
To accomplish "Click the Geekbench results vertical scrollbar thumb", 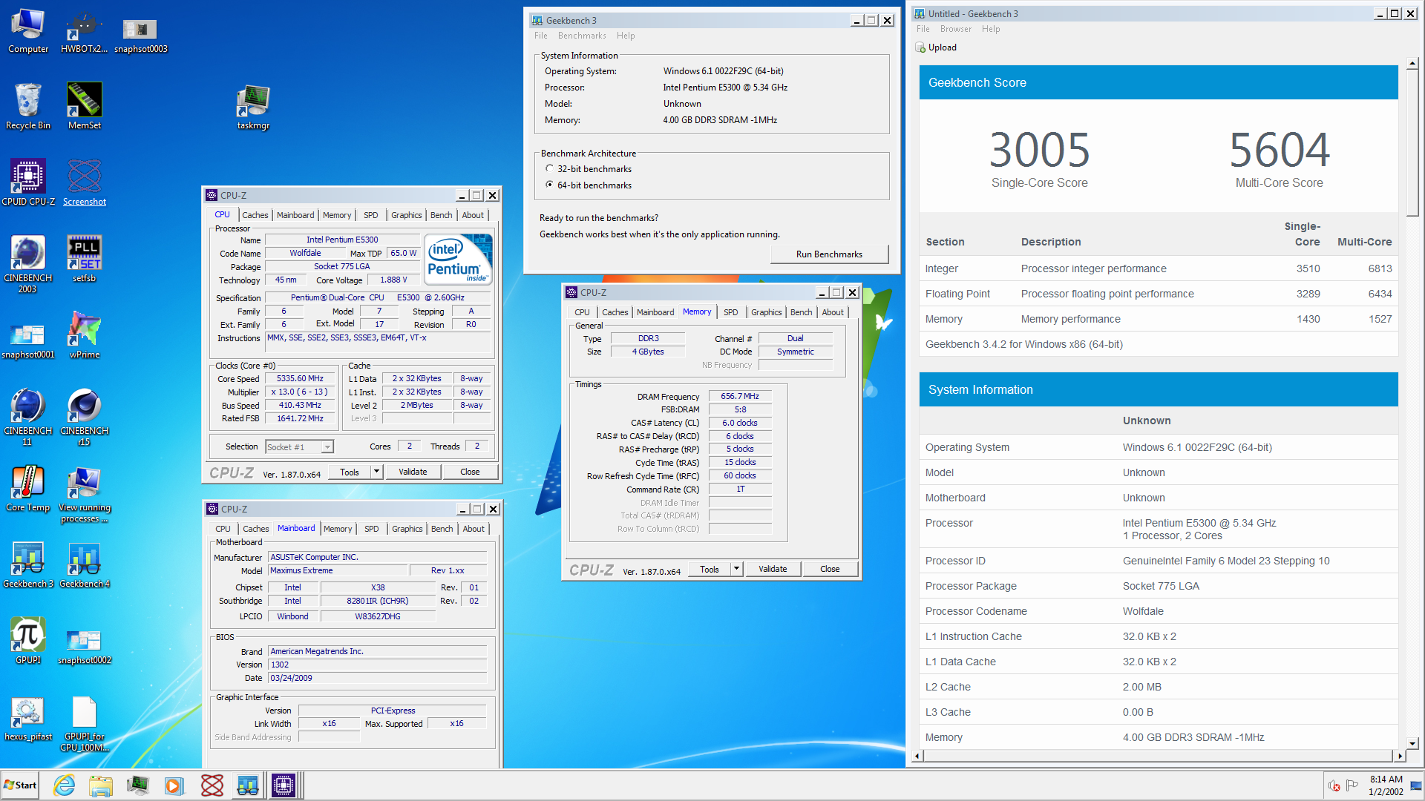I will [x=1412, y=144].
